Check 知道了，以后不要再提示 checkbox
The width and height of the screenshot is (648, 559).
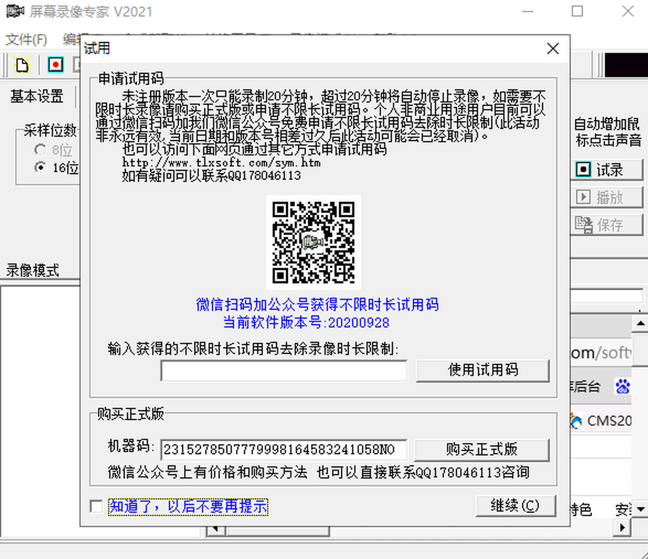click(x=97, y=507)
